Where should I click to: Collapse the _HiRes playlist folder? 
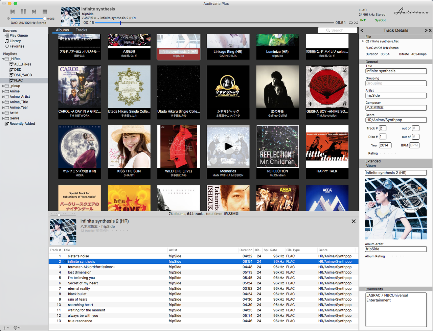[x=3, y=59]
